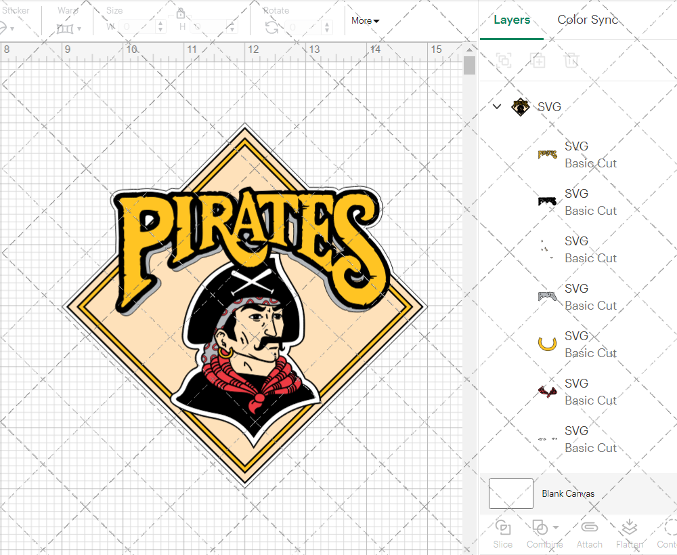This screenshot has width=677, height=555.
Task: Click the Rotate icon
Action: coord(271,28)
